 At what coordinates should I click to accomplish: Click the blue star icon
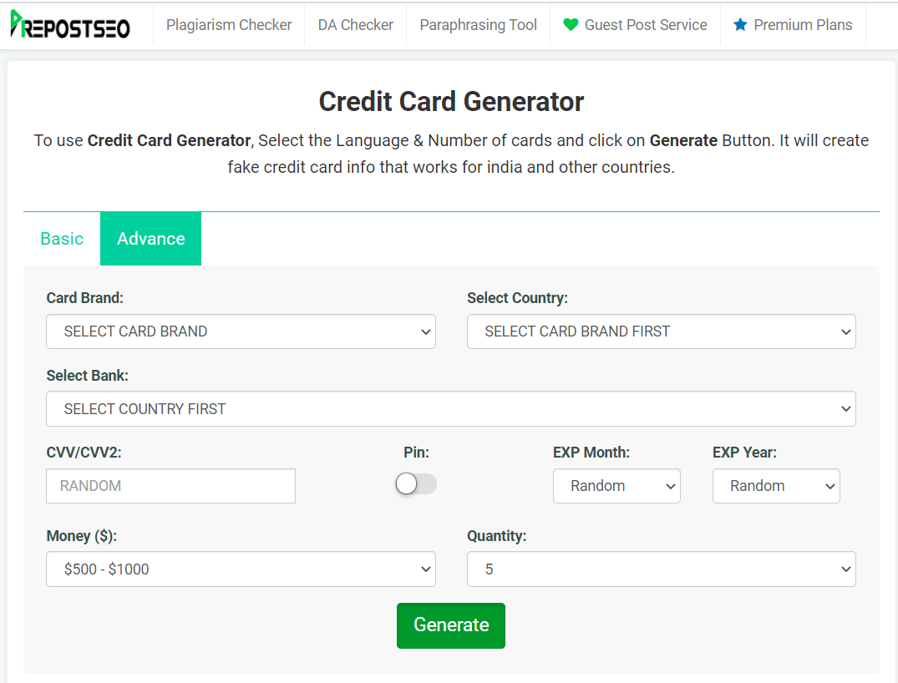(x=740, y=25)
